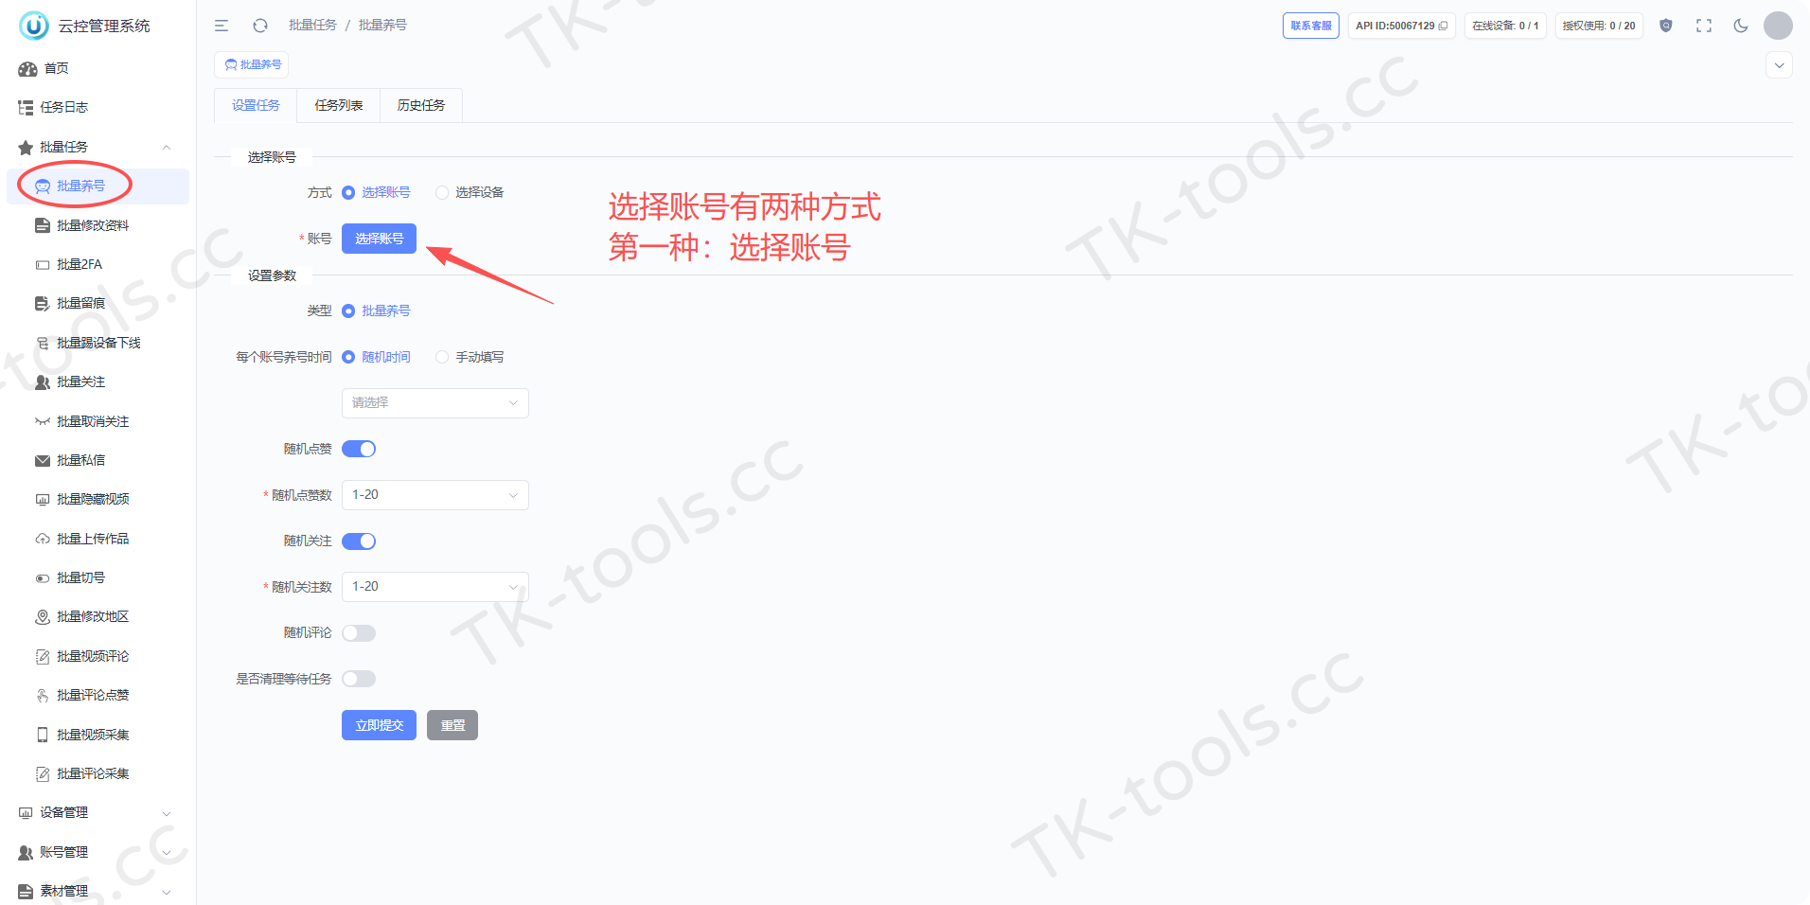The width and height of the screenshot is (1810, 905).
Task: Select the 选择账号 radio option
Action: click(x=376, y=192)
